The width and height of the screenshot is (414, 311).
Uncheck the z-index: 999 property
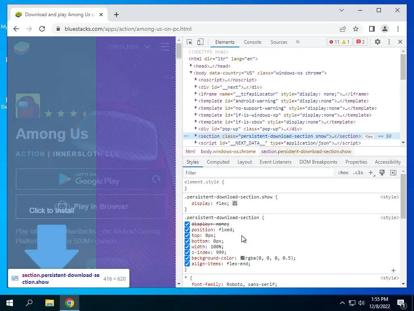pyautogui.click(x=187, y=252)
